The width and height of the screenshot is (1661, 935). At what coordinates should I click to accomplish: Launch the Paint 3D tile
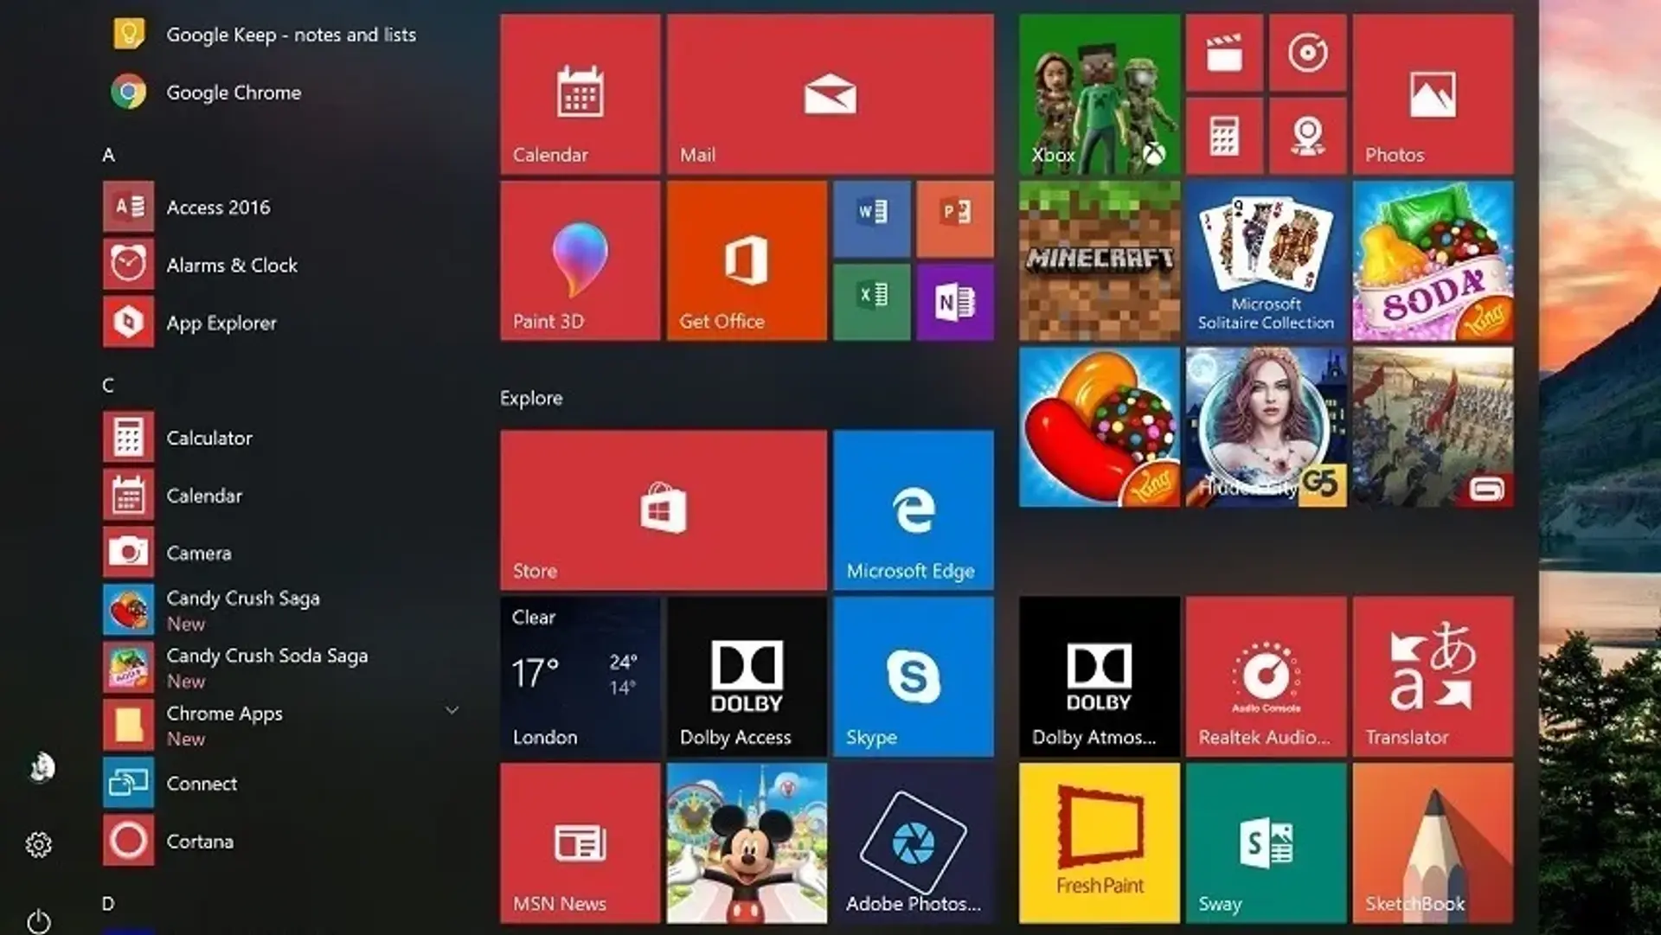coord(580,260)
